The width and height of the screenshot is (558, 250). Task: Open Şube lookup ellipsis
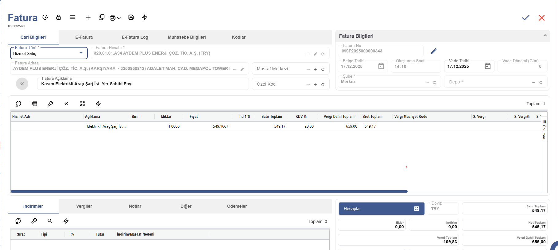click(x=427, y=83)
